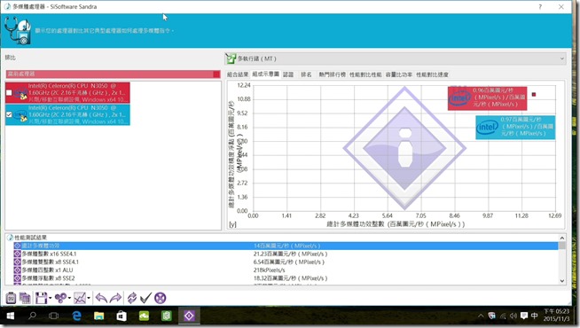Switch to the 排名 tab
Image resolution: width=580 pixels, height=328 pixels.
pyautogui.click(x=306, y=74)
